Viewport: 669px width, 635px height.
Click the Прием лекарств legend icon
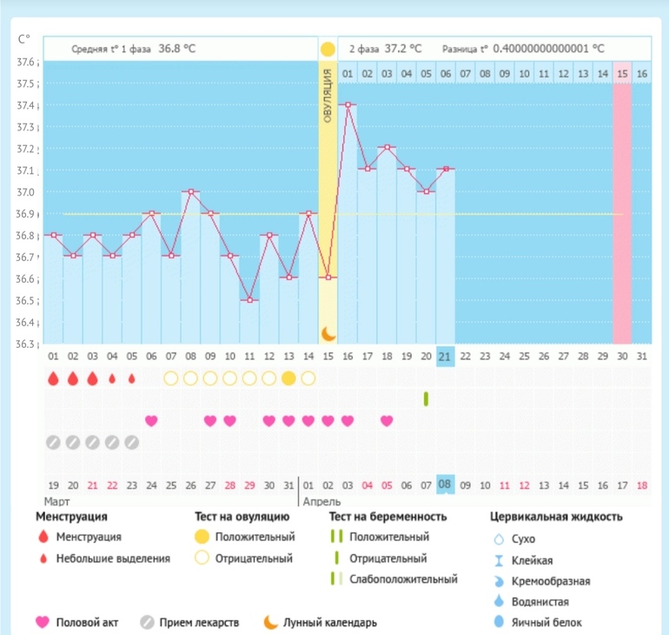click(148, 622)
